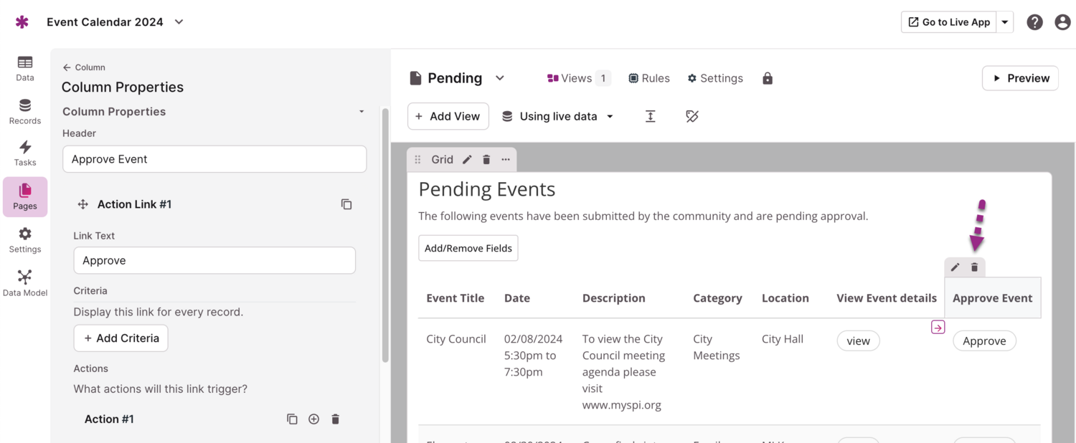Viewport: 1076px width, 443px height.
Task: Add a new action with plus circle icon
Action: click(x=313, y=419)
